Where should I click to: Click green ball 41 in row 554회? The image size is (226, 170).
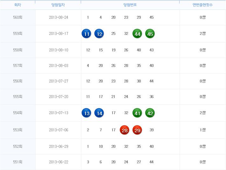pyautogui.click(x=137, y=113)
